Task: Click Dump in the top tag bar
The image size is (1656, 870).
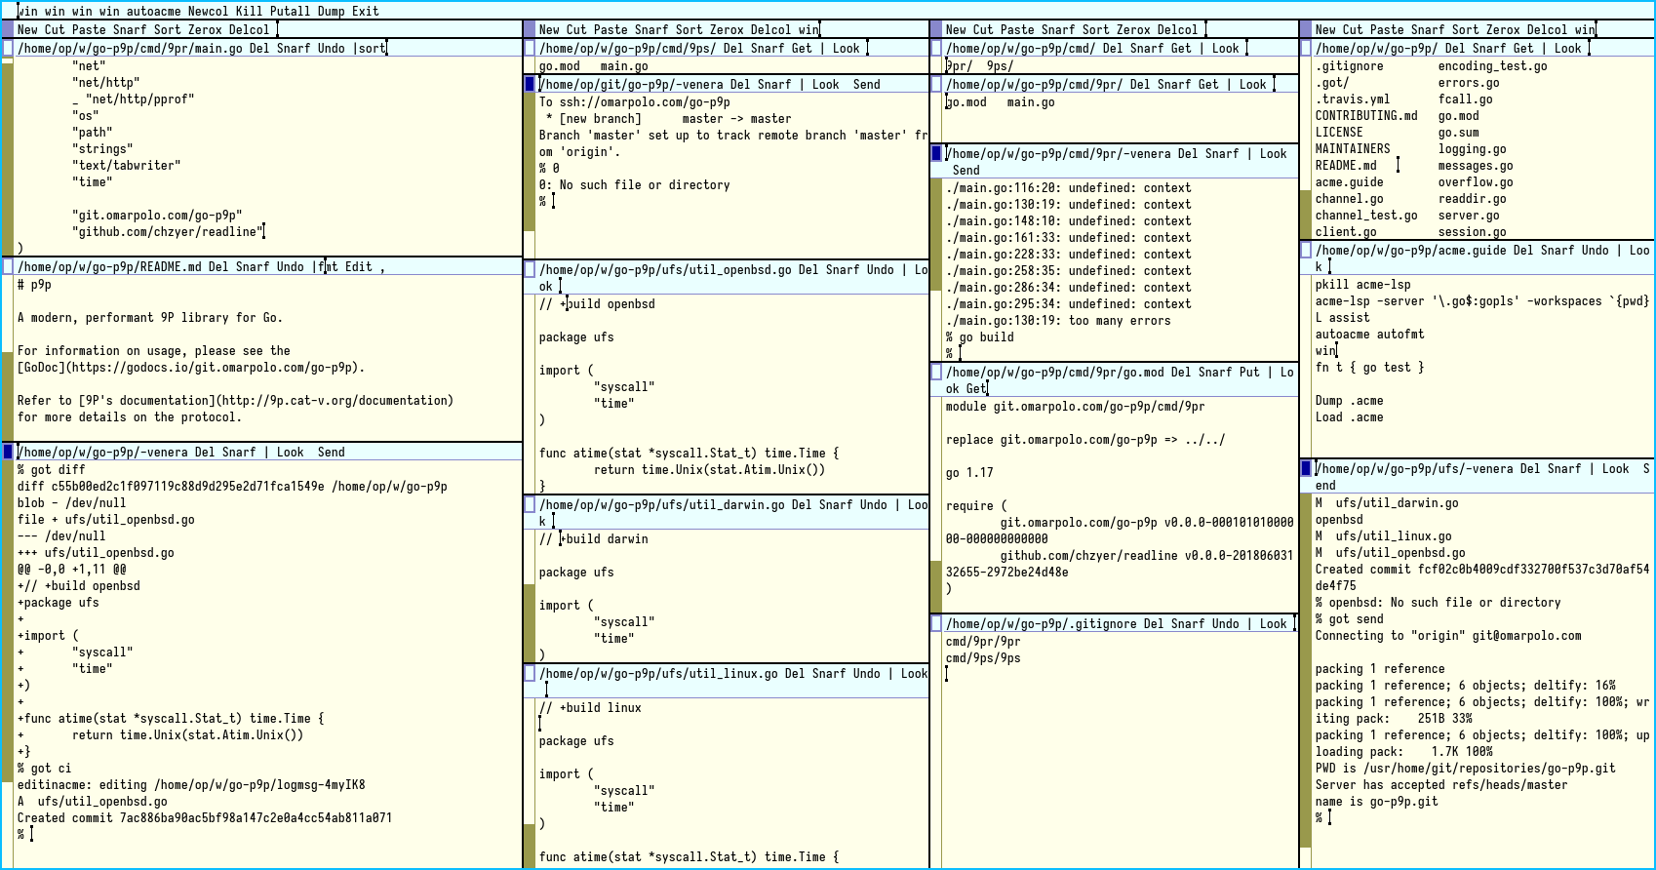Action: 332,11
